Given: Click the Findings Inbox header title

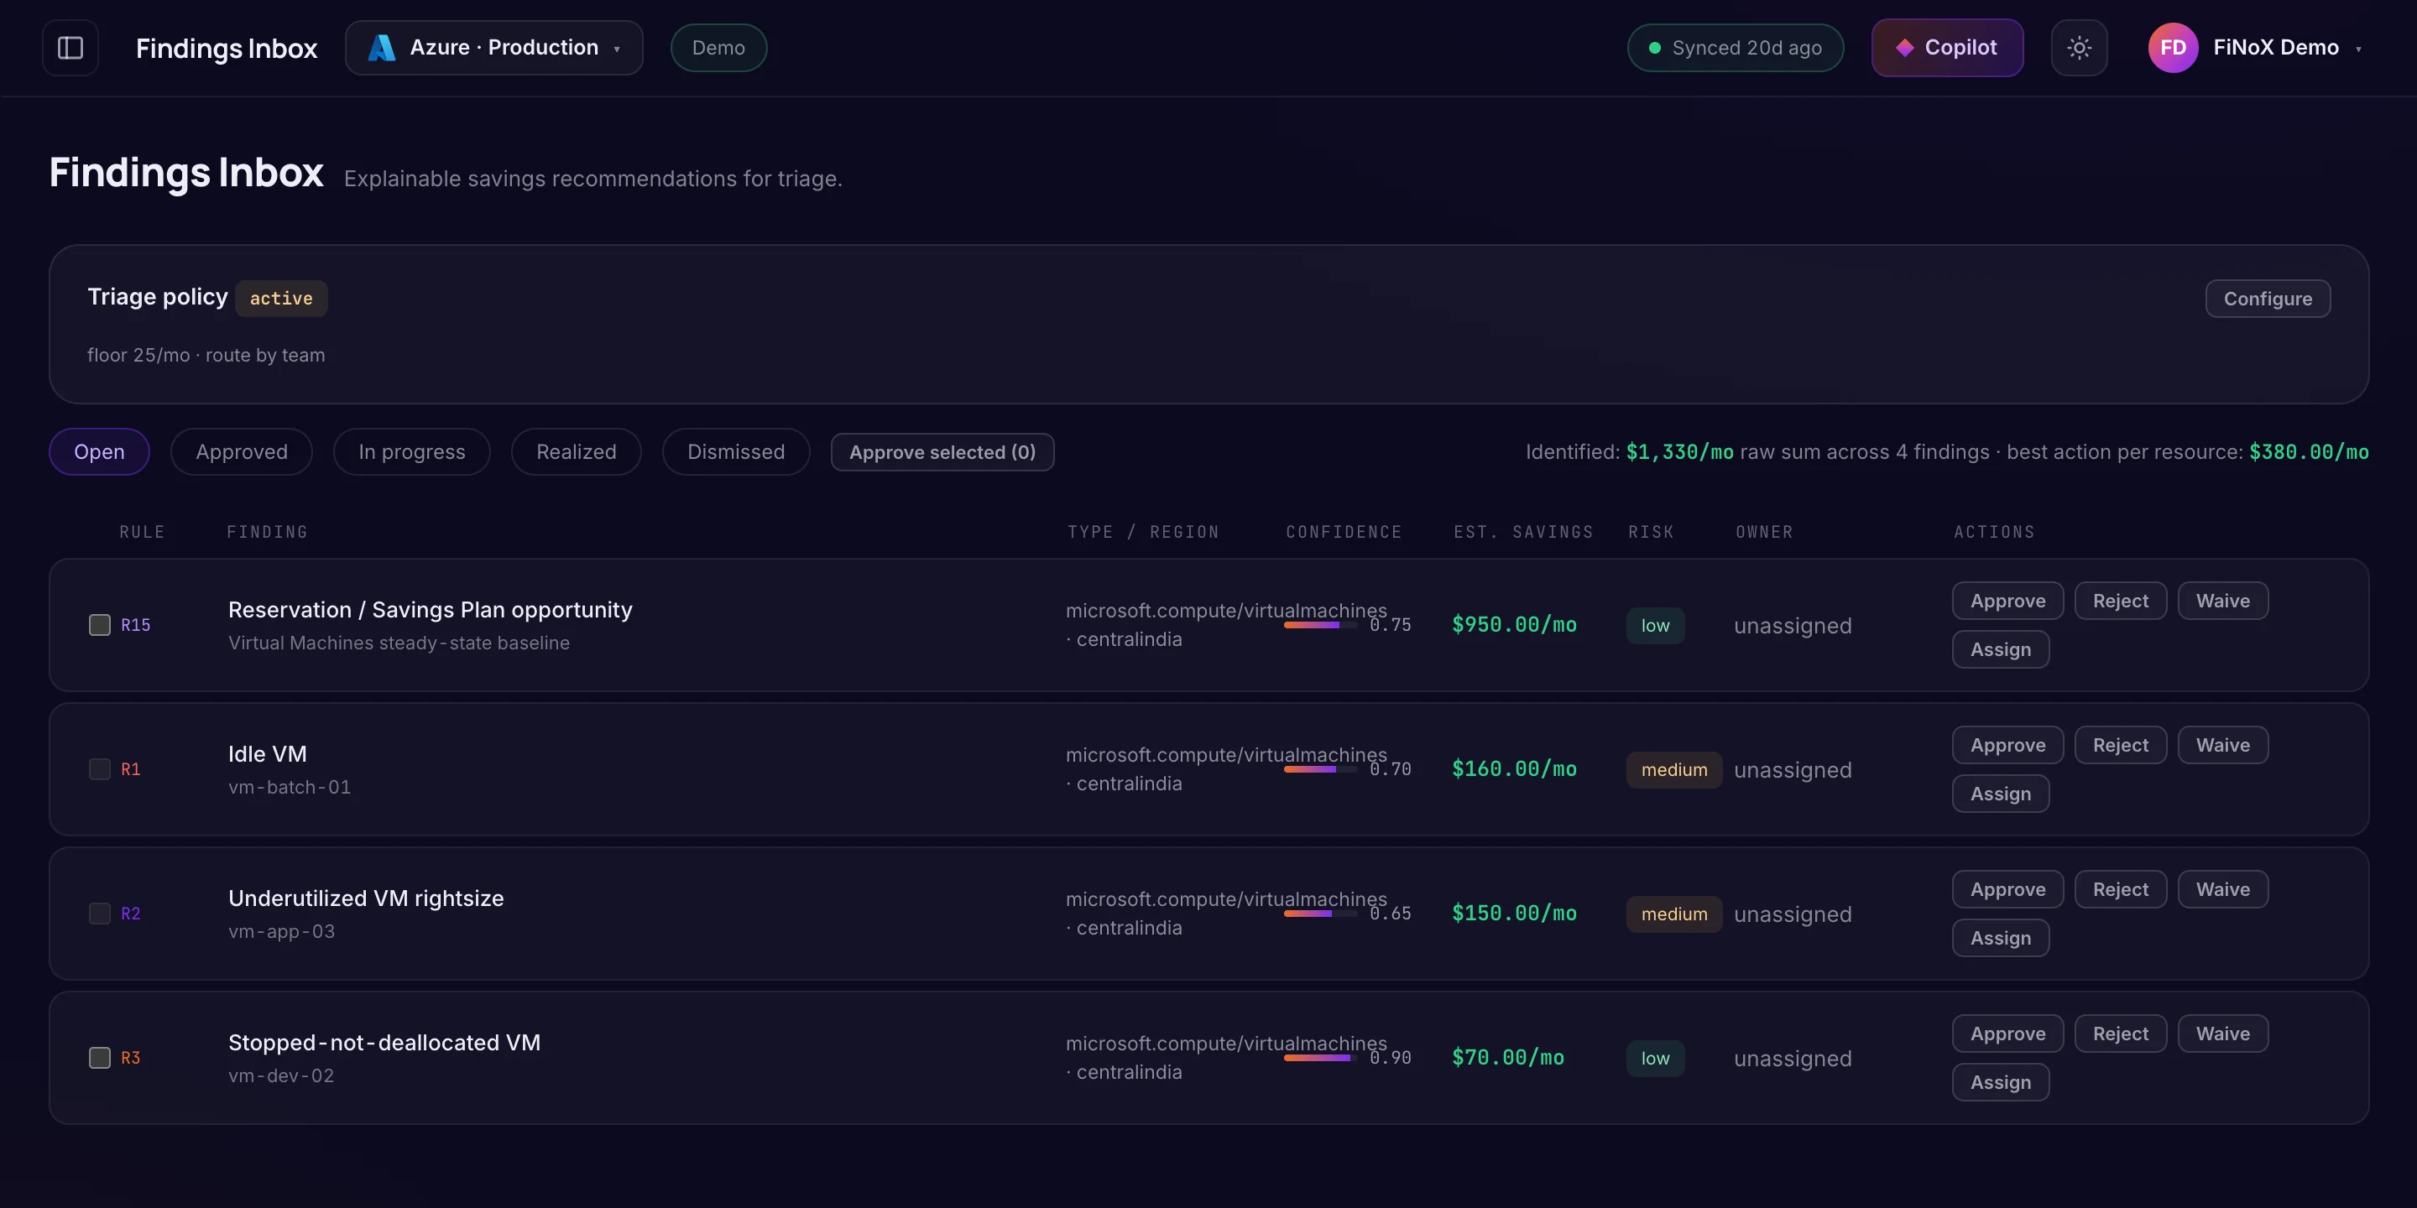Looking at the screenshot, I should pyautogui.click(x=226, y=49).
